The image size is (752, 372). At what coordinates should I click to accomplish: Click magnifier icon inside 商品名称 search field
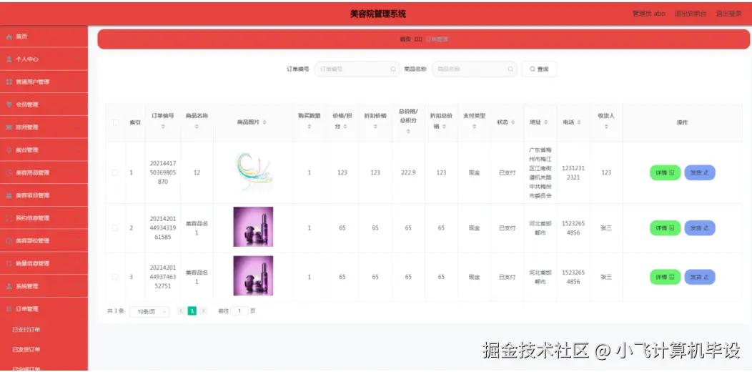point(510,69)
